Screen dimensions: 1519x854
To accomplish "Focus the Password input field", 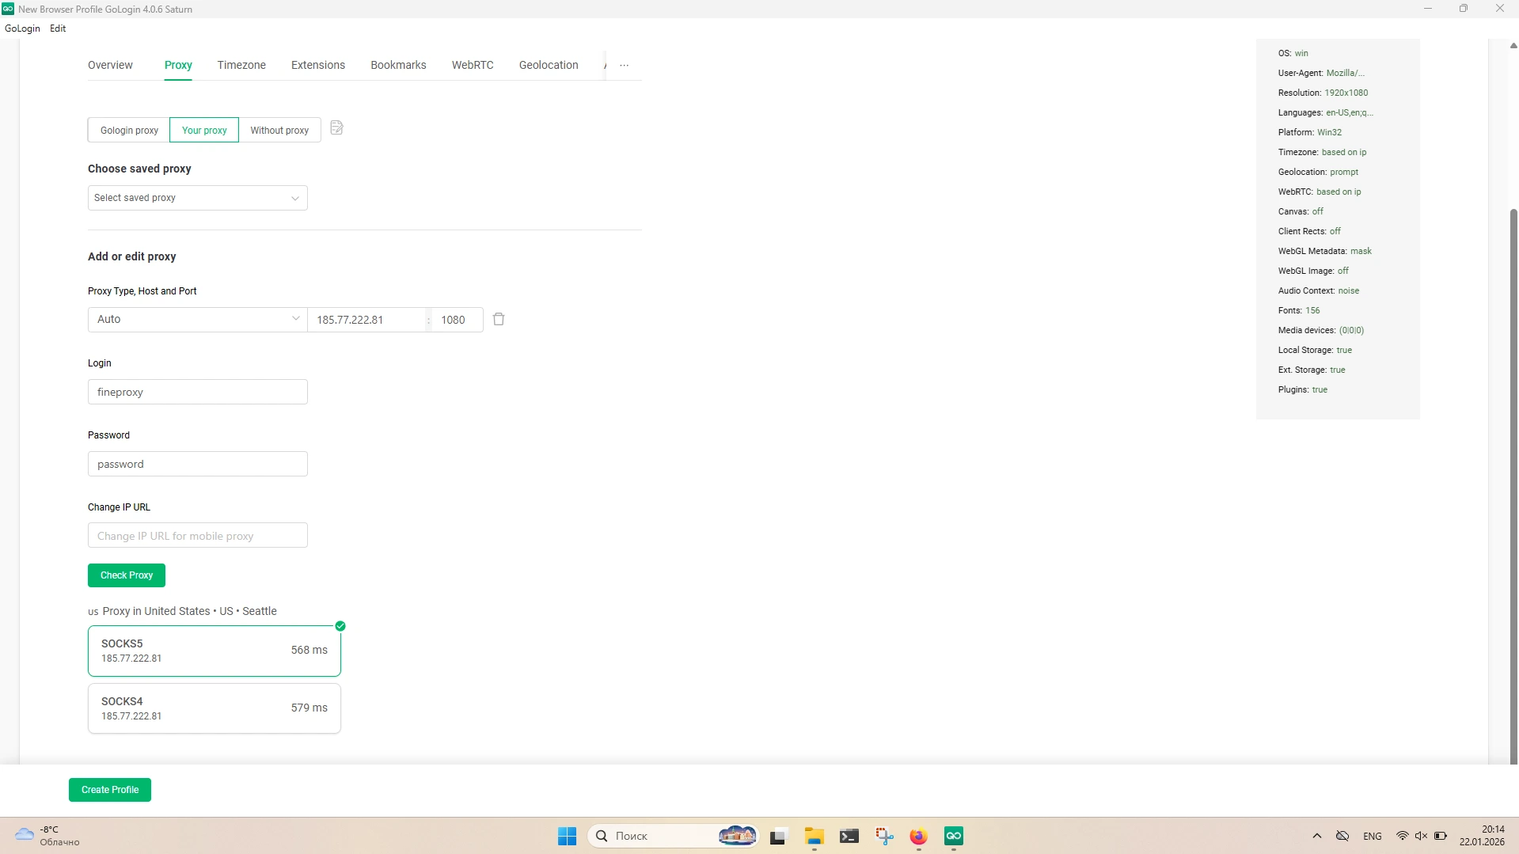I will (198, 464).
